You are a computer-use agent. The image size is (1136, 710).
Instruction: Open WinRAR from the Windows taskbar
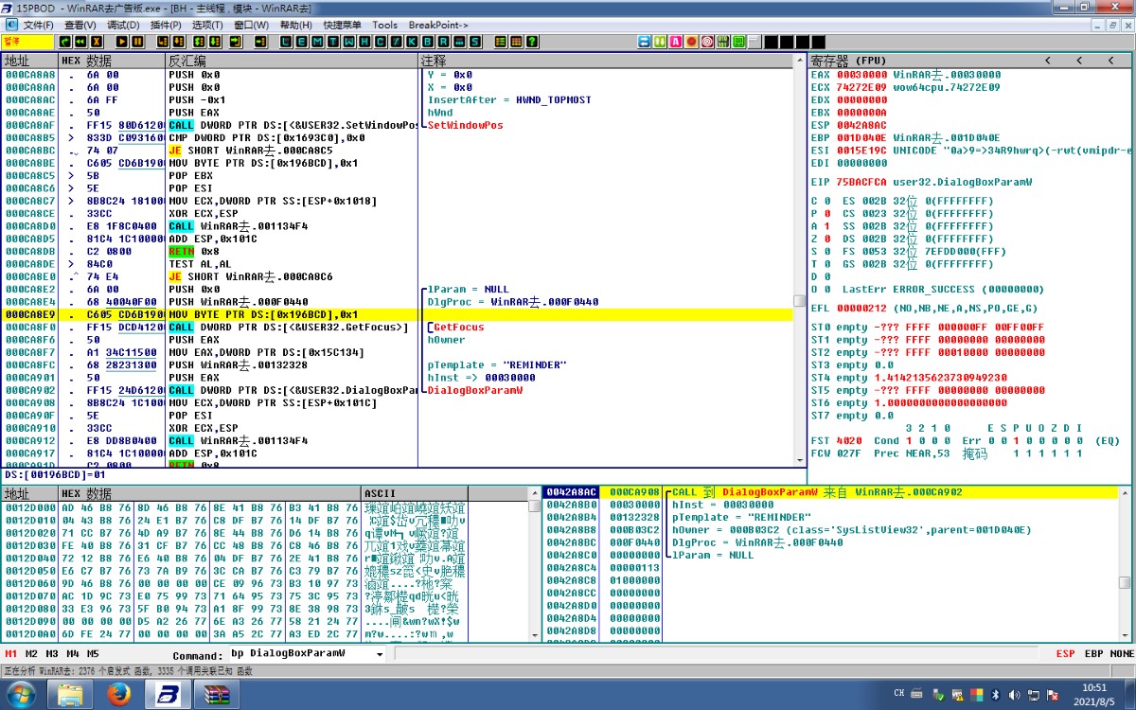coord(218,695)
